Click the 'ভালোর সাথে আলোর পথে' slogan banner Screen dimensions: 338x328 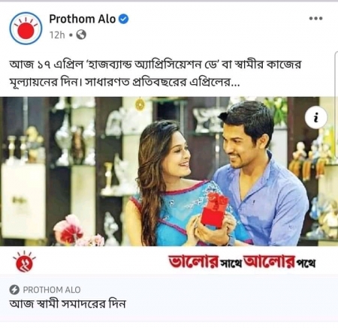click(x=242, y=262)
